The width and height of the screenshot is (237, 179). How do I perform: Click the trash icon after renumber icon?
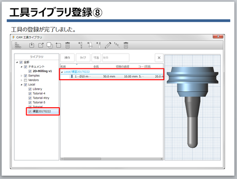tap(126, 45)
